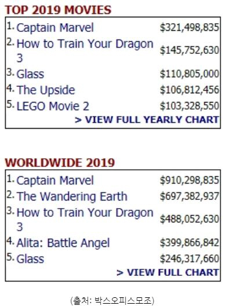Screen dimensions: 225x306
Task: Click Captain Marvel worldwide gross $910,298,835
Action: coord(190,180)
